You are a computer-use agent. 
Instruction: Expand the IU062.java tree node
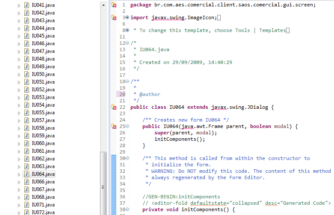[x=19, y=159]
